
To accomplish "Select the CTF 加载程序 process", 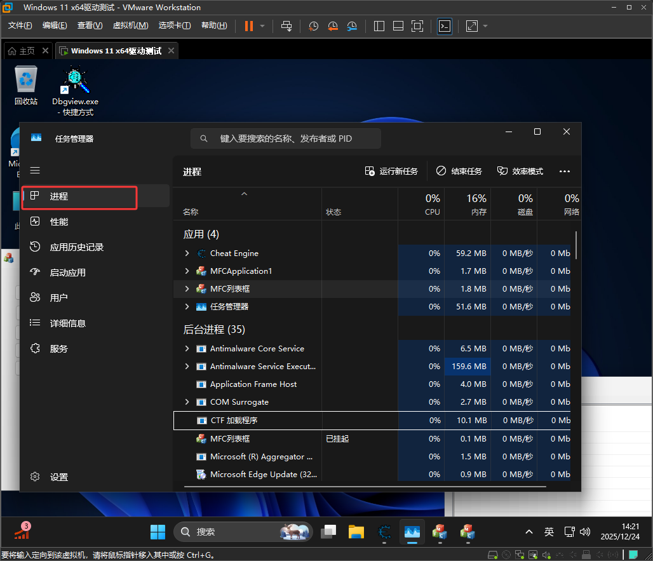I will tap(372, 420).
